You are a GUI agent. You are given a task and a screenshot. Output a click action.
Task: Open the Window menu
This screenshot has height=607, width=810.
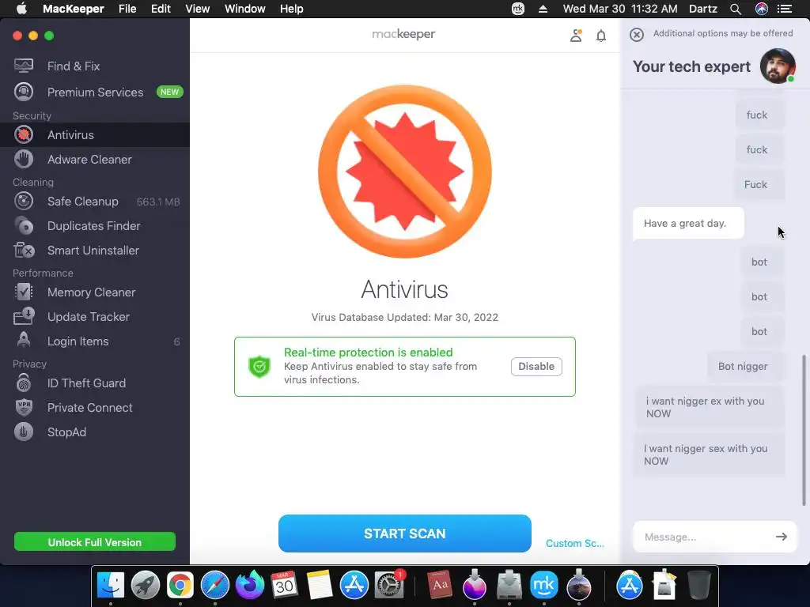pyautogui.click(x=245, y=9)
